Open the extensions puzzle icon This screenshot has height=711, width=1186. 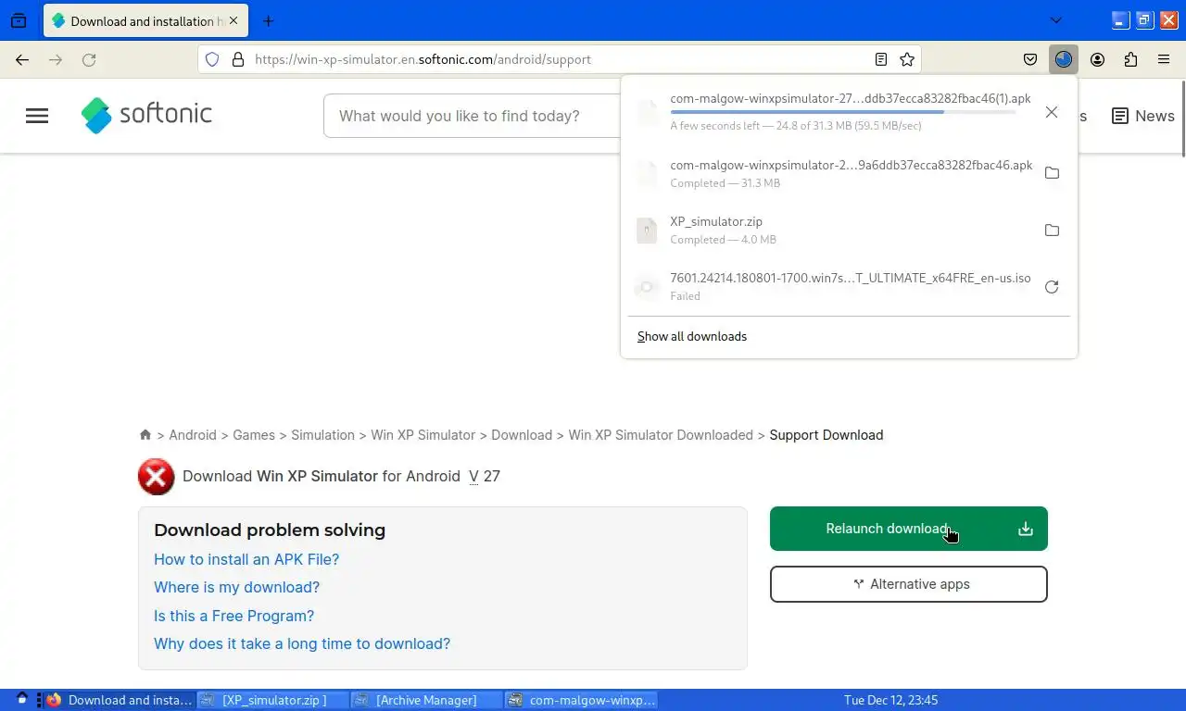pyautogui.click(x=1130, y=59)
